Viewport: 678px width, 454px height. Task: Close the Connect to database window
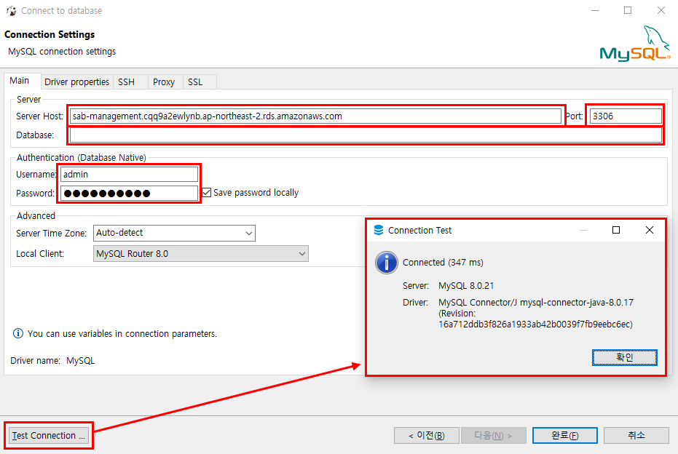pos(661,10)
